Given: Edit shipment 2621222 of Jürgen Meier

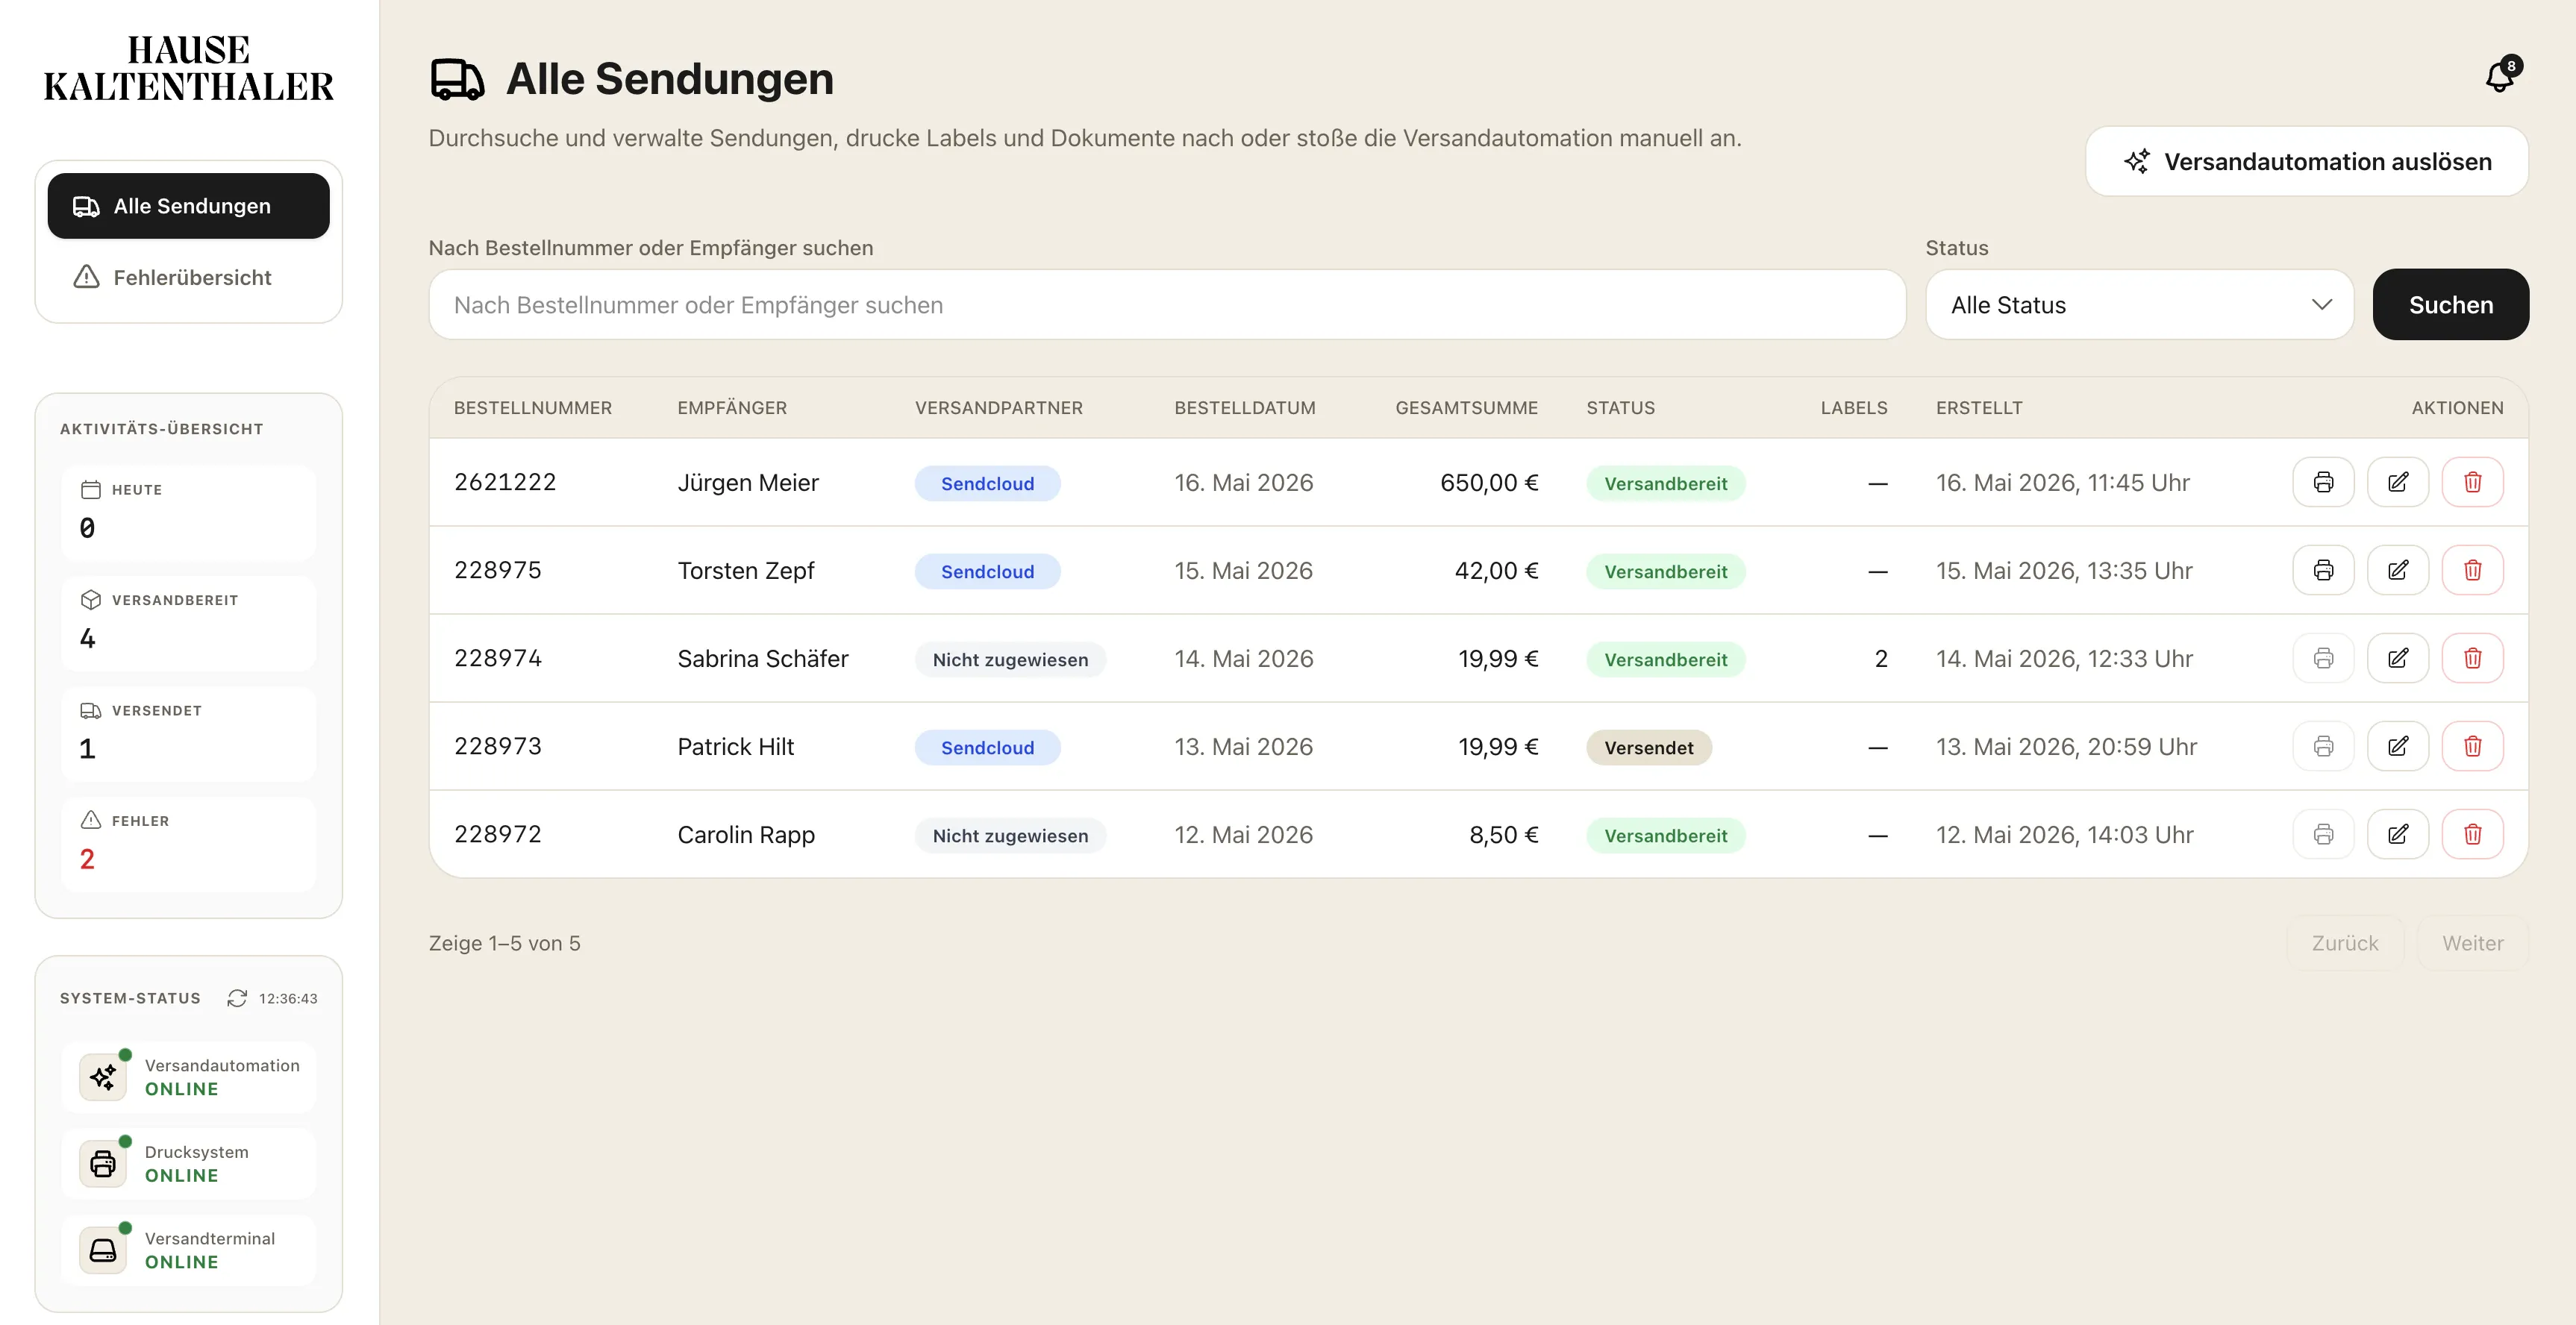Looking at the screenshot, I should click(2398, 482).
